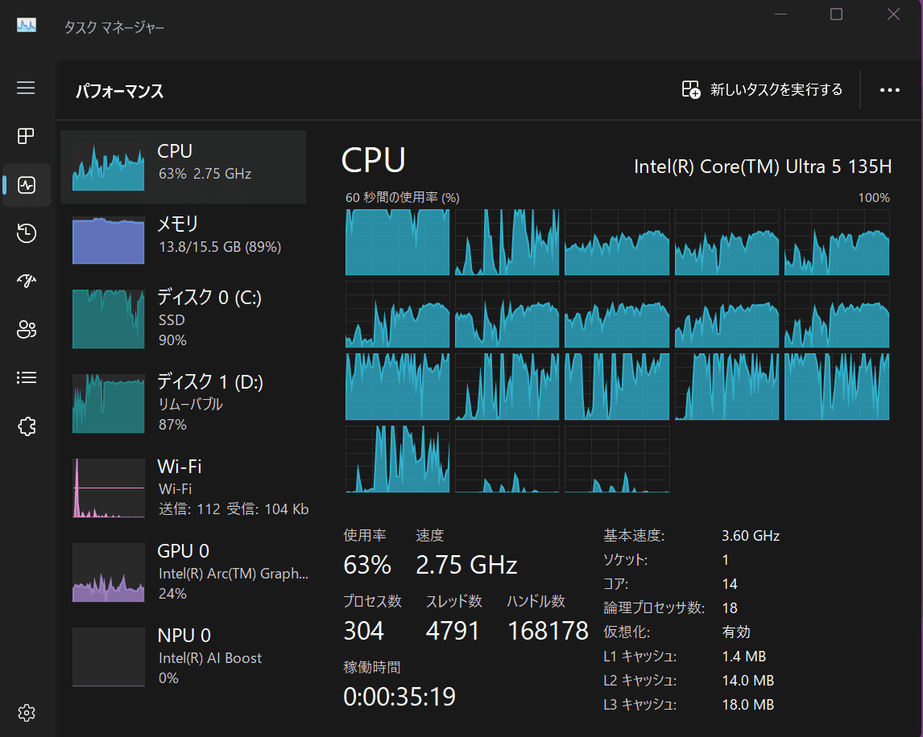Click the 60 秒間の使用率 (%) graph label

click(403, 198)
